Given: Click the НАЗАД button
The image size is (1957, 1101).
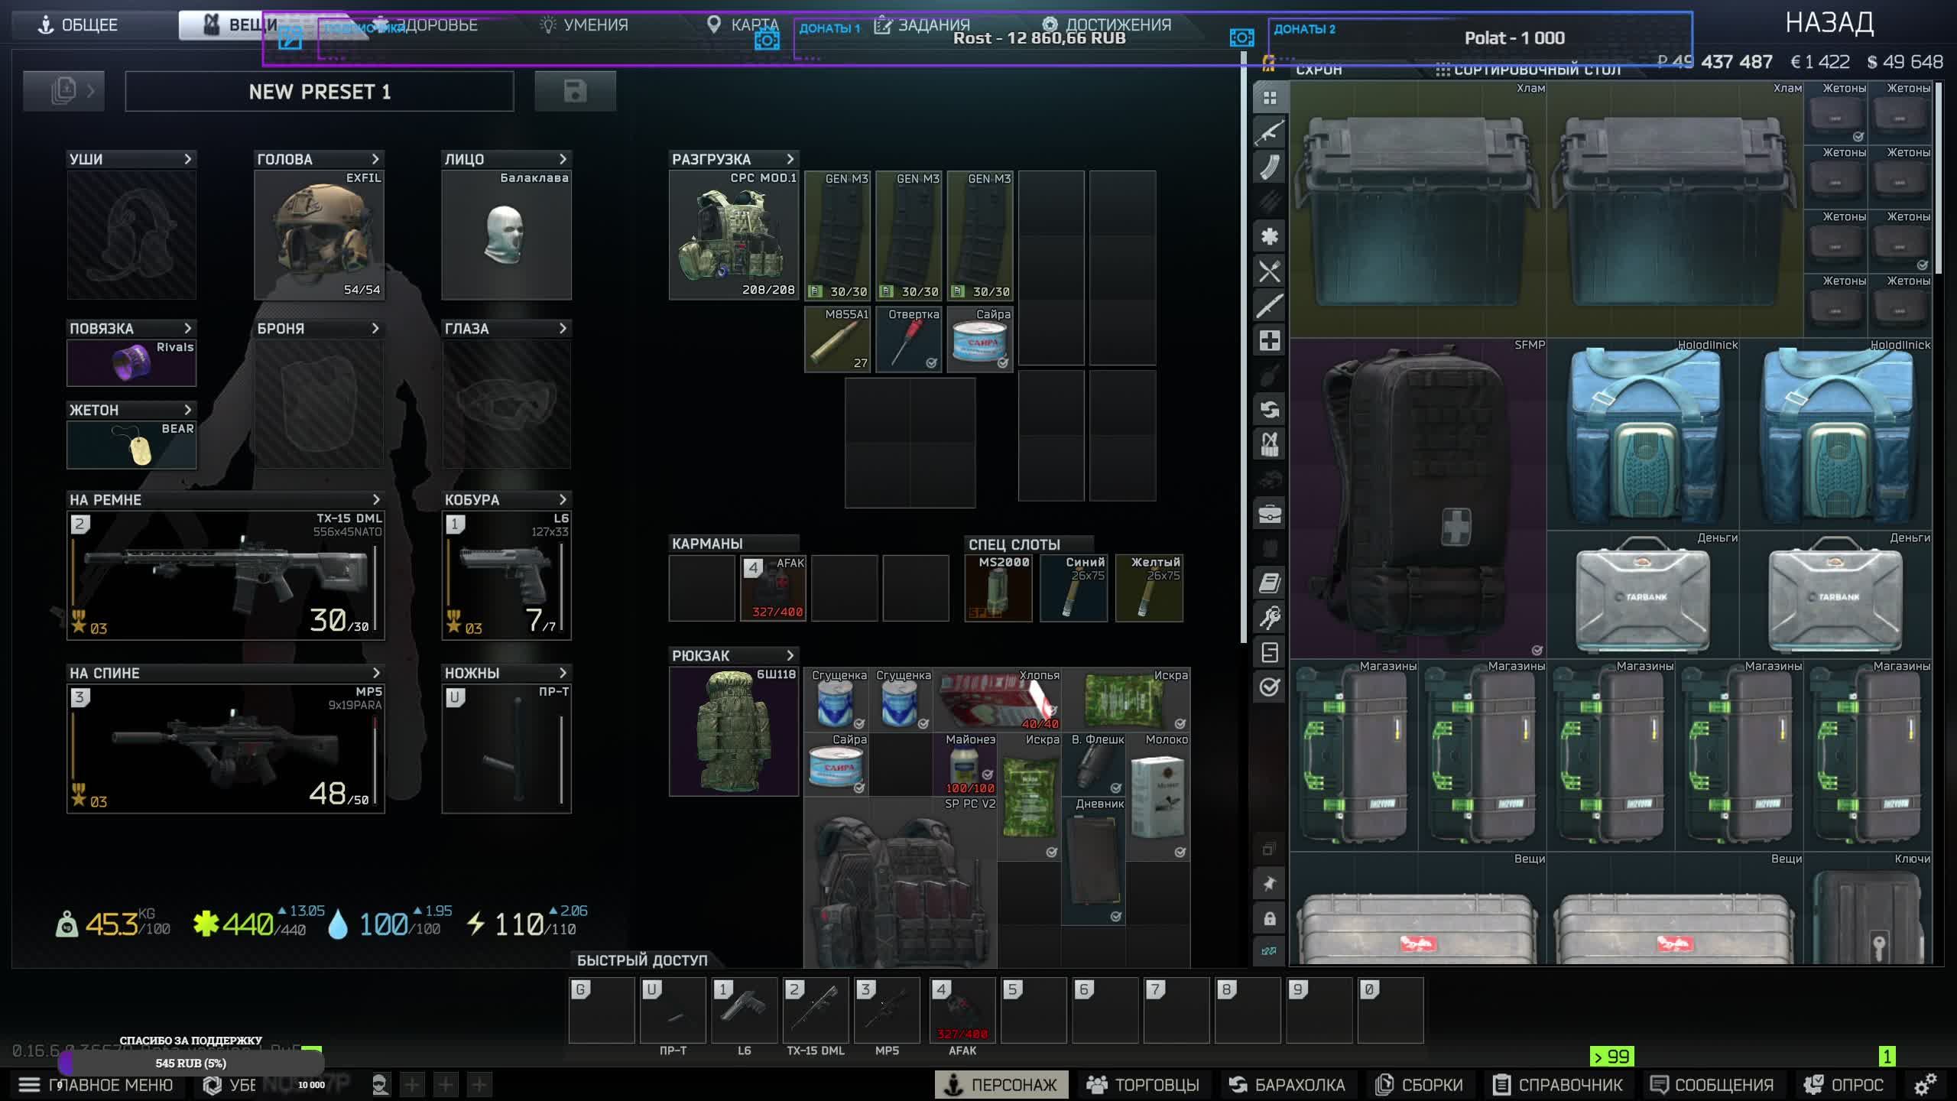Looking at the screenshot, I should 1829,24.
